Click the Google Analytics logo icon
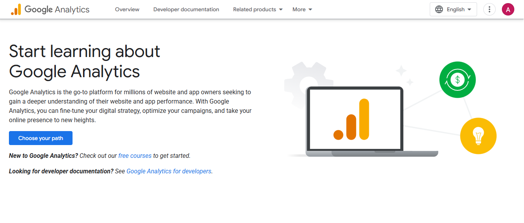 [x=16, y=10]
